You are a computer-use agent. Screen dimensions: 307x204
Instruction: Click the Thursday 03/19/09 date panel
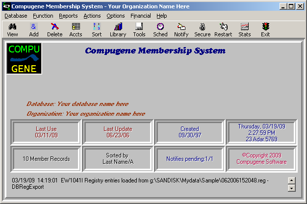pyautogui.click(x=261, y=132)
